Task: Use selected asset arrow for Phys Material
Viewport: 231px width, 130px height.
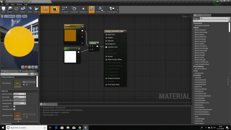Action: click(x=24, y=85)
